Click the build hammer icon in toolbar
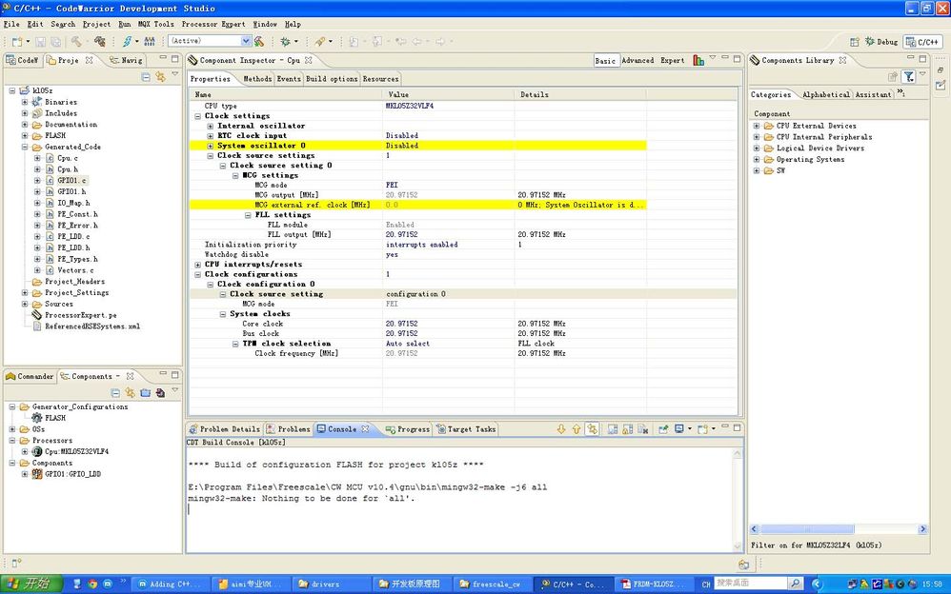Viewport: 951px width, 594px height. (76, 41)
